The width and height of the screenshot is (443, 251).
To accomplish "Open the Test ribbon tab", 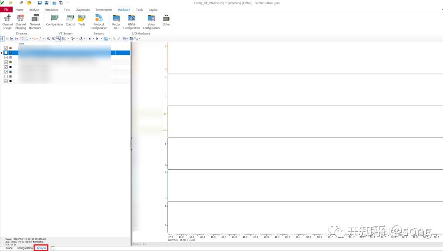I will coord(67,9).
